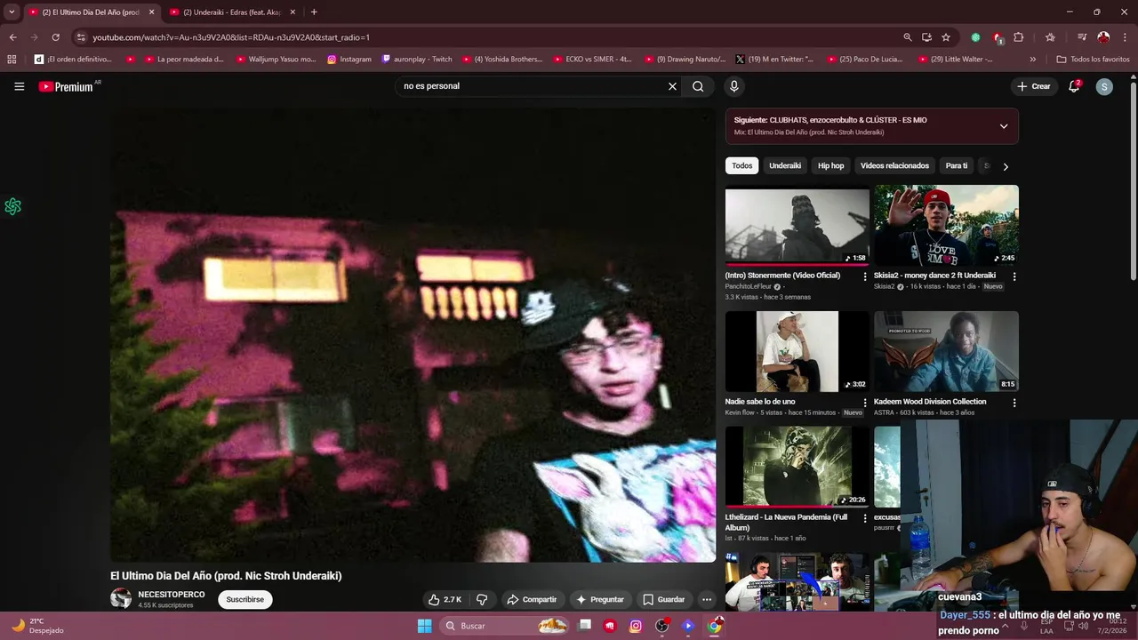Open YouTube notifications bell
Image resolution: width=1138 pixels, height=640 pixels.
(1074, 86)
